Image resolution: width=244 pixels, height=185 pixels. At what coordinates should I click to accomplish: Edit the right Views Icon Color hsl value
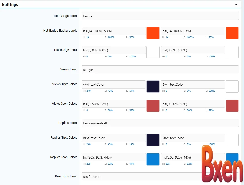[x=193, y=104]
